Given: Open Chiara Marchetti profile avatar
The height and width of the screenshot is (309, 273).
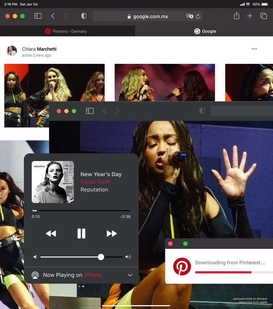Looking at the screenshot, I should pyautogui.click(x=12, y=51).
